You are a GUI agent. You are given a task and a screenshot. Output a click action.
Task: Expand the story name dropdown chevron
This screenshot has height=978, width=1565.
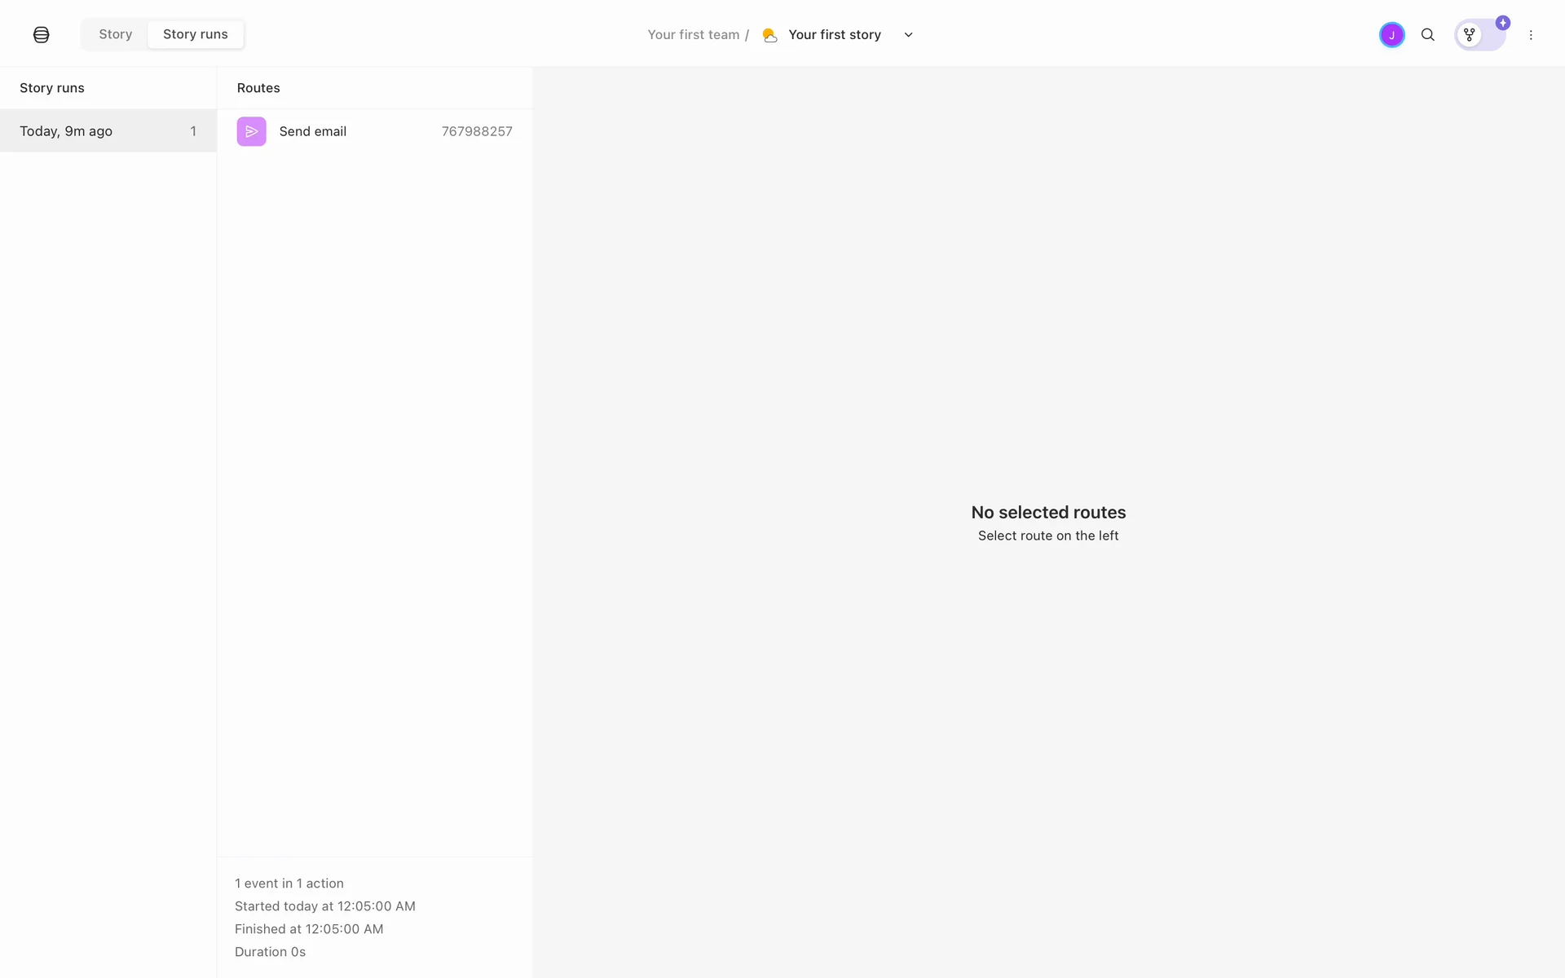[908, 35]
